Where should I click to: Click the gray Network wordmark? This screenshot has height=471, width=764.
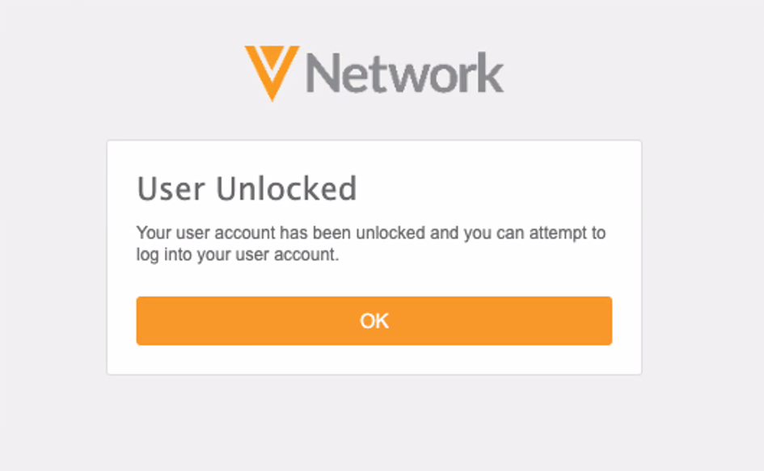(405, 73)
